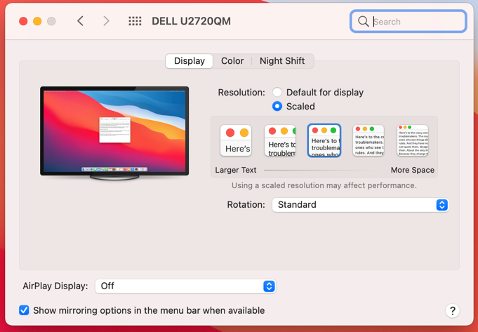
Task: Open the Rotation dropdown
Action: 360,204
